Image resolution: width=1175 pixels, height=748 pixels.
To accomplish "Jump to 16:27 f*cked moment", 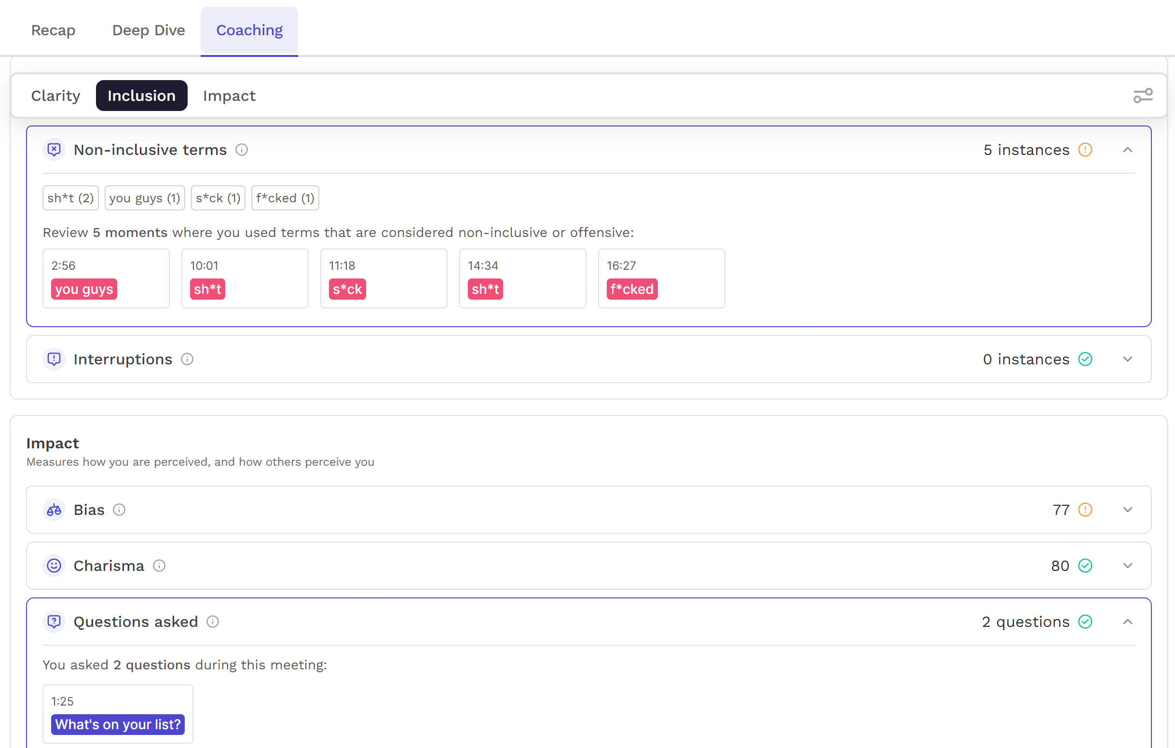I will (661, 278).
